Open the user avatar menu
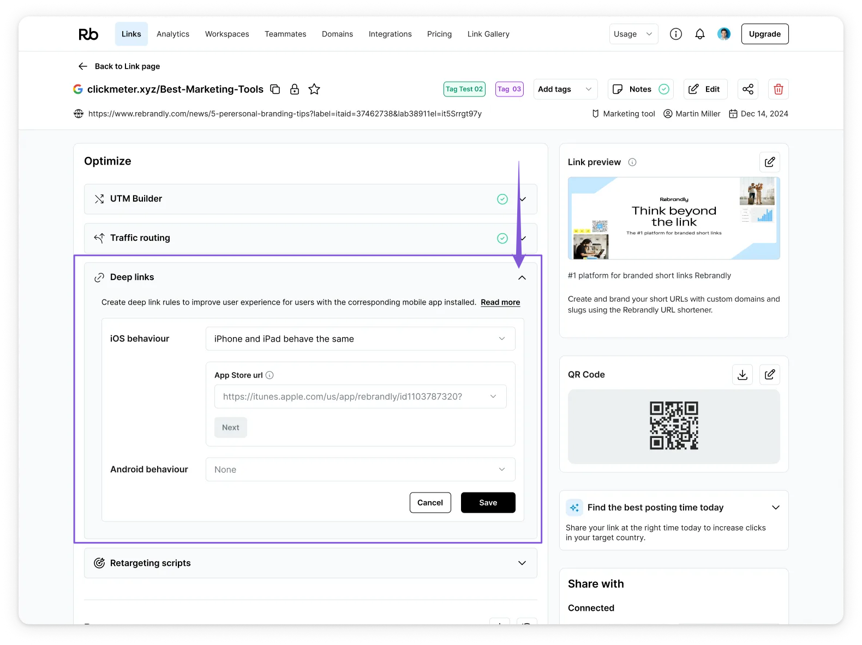 724,34
